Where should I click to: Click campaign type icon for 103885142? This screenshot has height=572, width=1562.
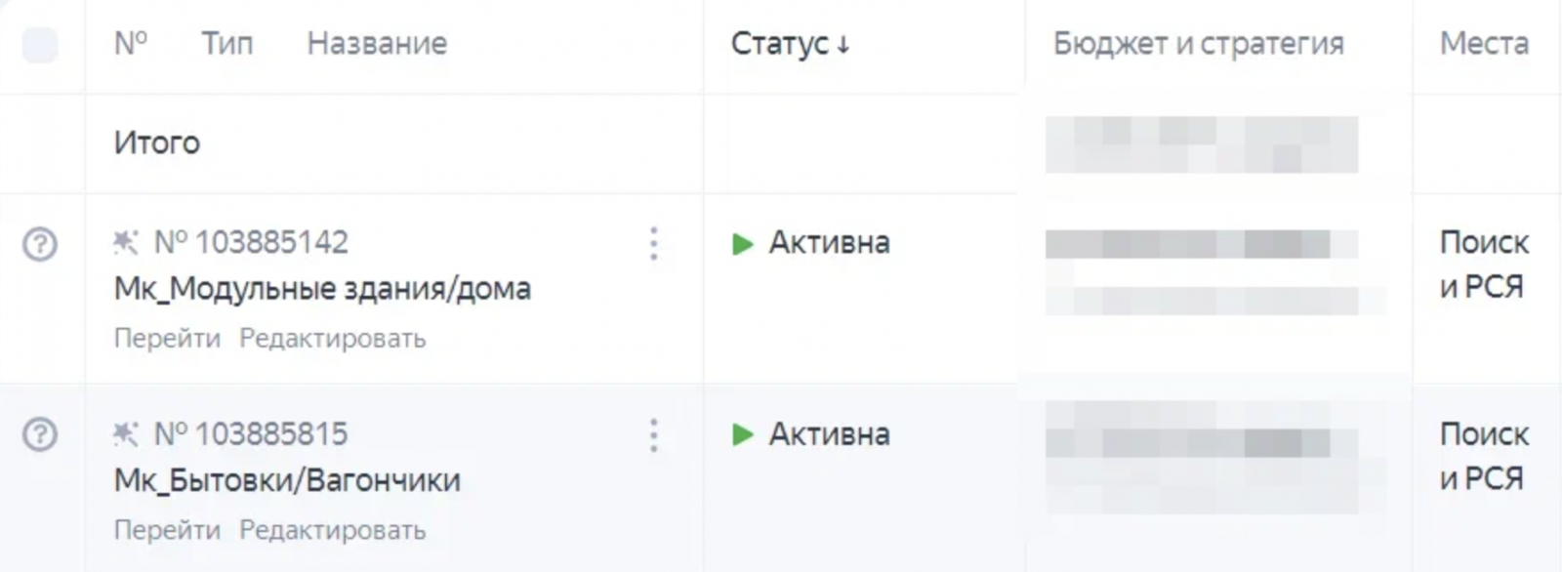click(126, 242)
